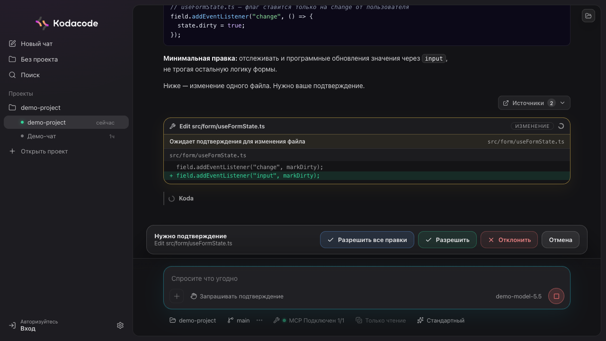Click the wrench icon of the Edit card
The height and width of the screenshot is (341, 606).
172,126
